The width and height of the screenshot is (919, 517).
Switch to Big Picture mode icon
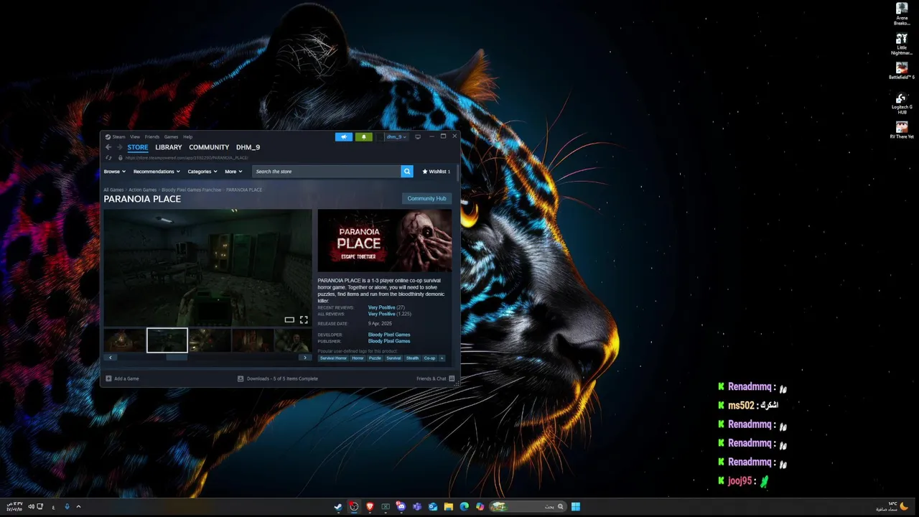coord(418,136)
